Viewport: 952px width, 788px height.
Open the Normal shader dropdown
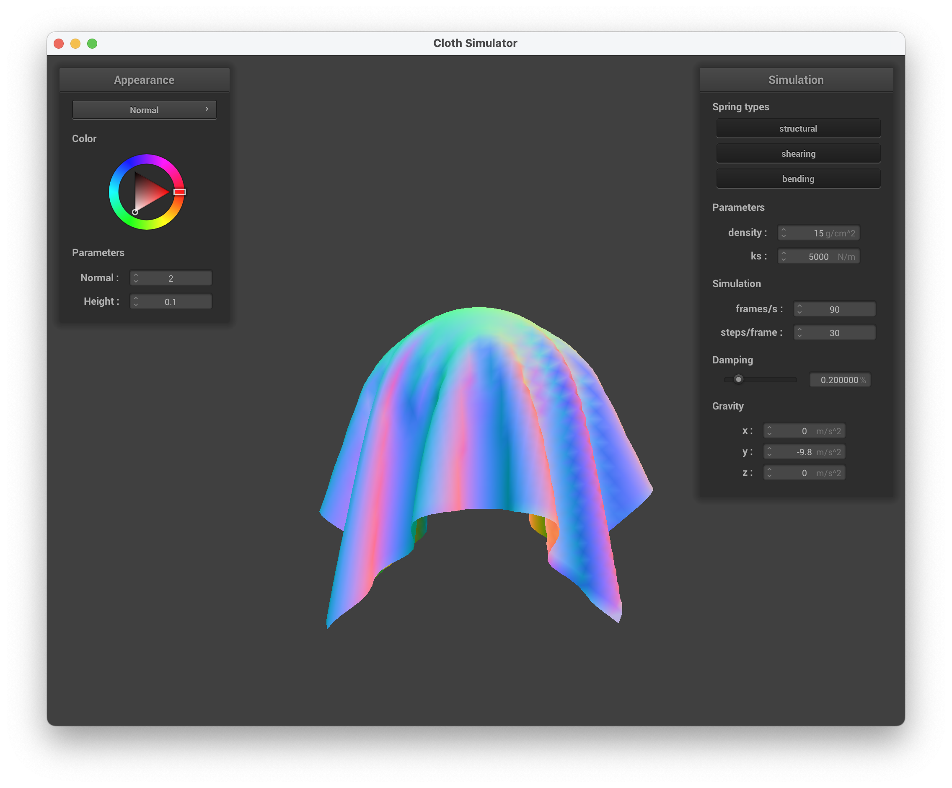[144, 110]
